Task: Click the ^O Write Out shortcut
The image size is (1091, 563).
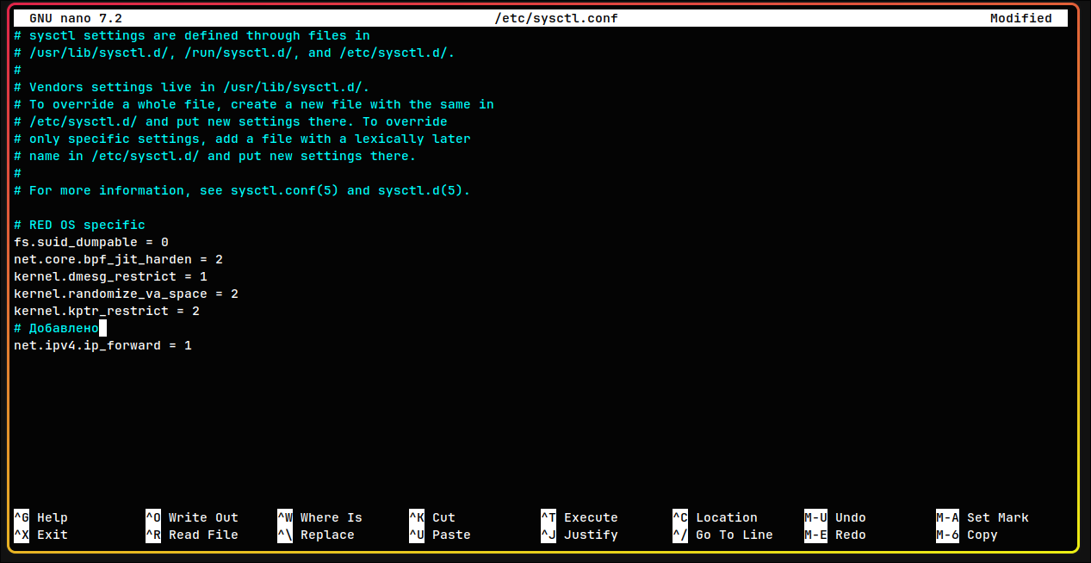Action: click(191, 517)
